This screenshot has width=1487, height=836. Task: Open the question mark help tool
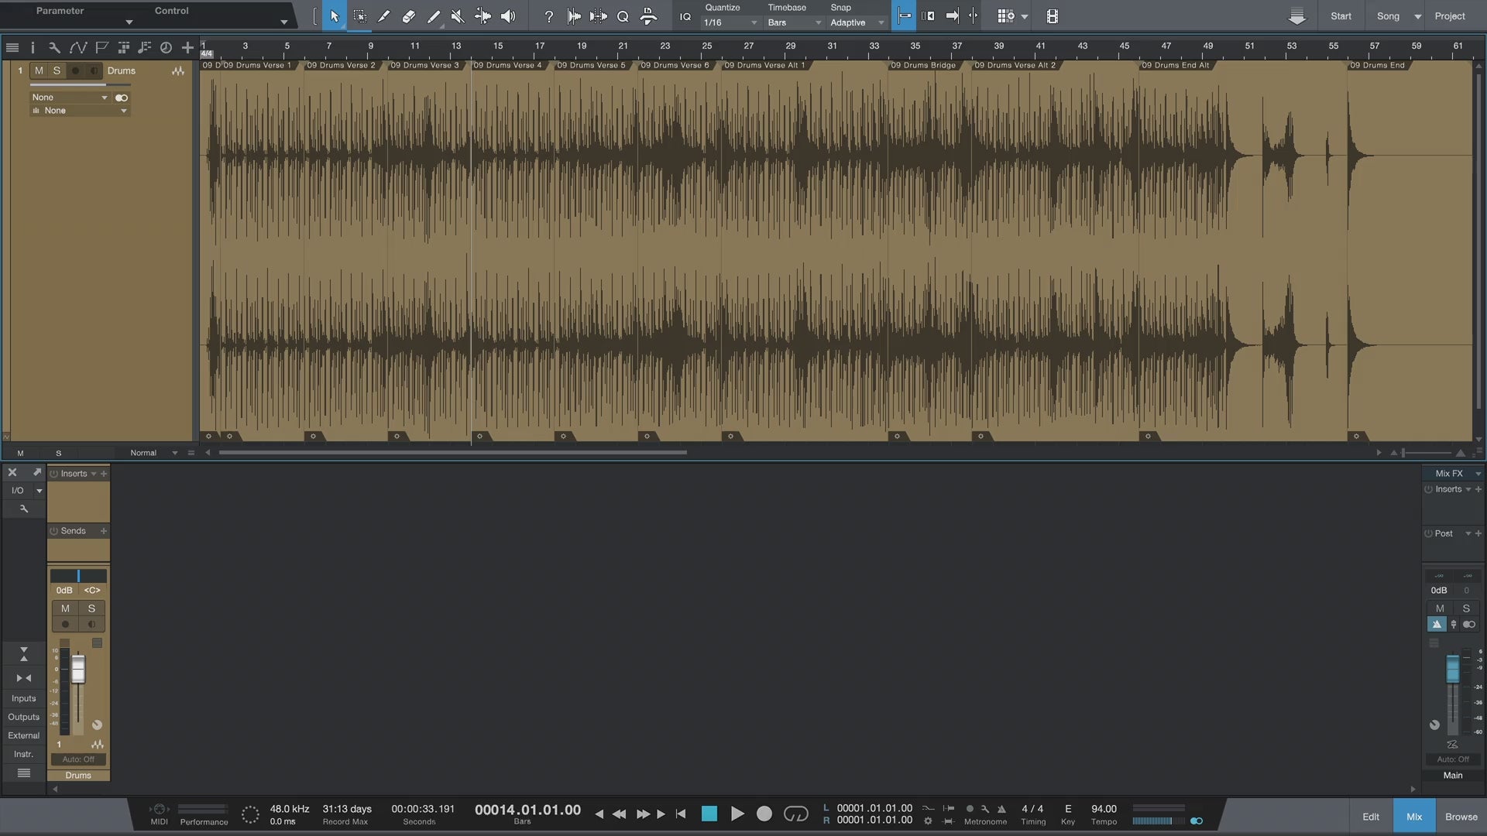[549, 16]
